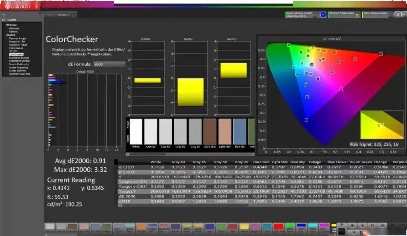Open the settings gear in top-right corner
Image resolution: width=407 pixels, height=236 pixels.
398,15
